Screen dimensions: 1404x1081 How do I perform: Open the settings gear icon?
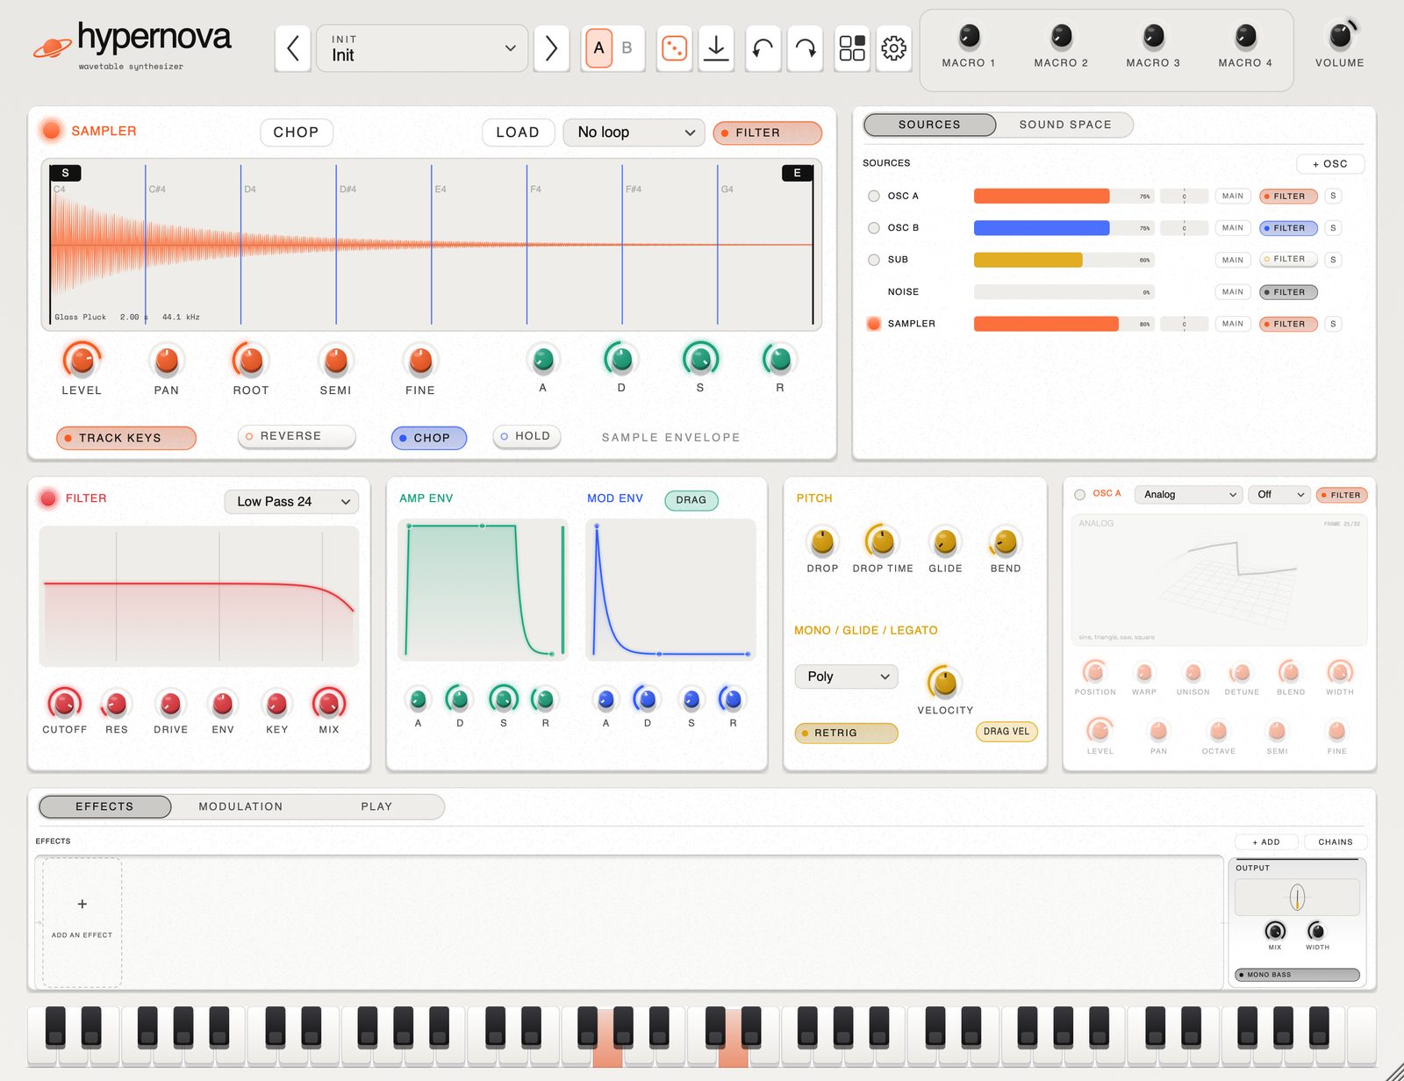(x=893, y=48)
